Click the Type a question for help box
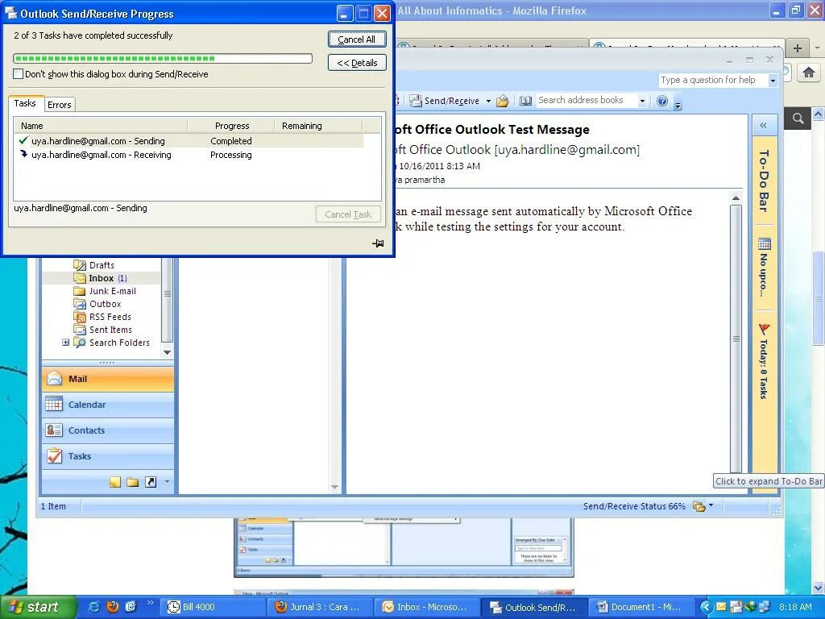 [x=713, y=80]
